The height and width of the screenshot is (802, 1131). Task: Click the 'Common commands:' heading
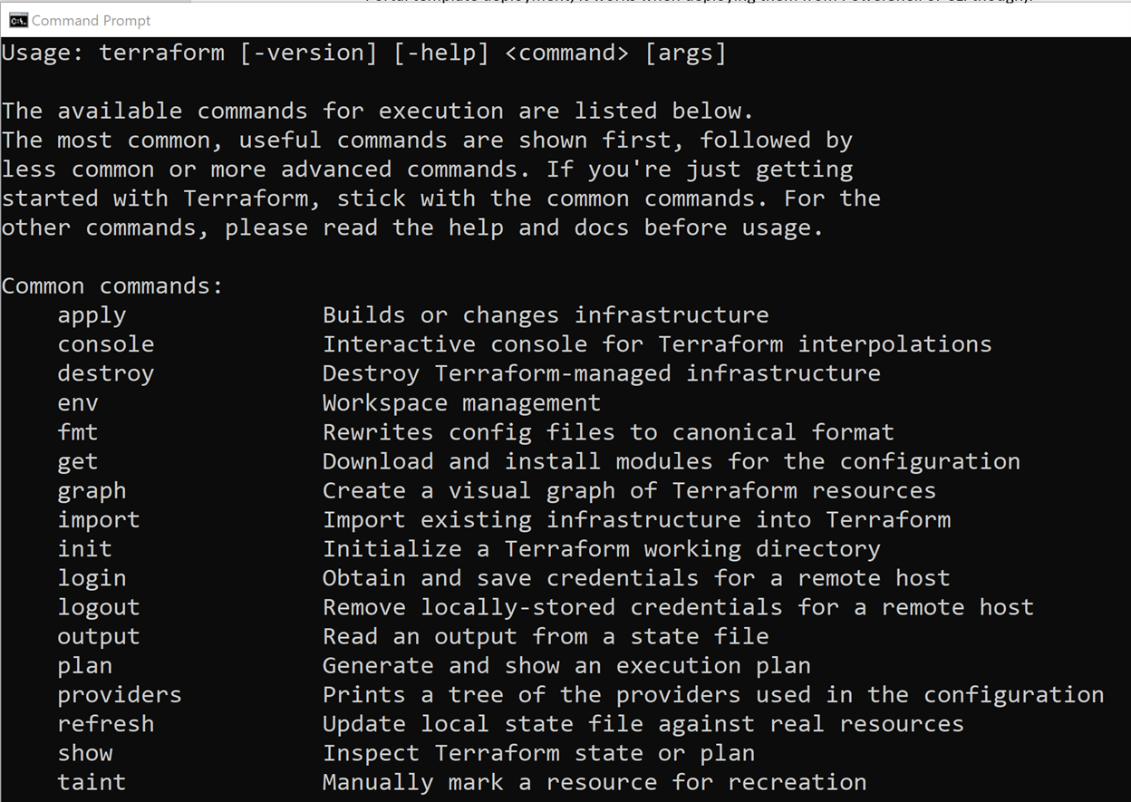pos(112,286)
